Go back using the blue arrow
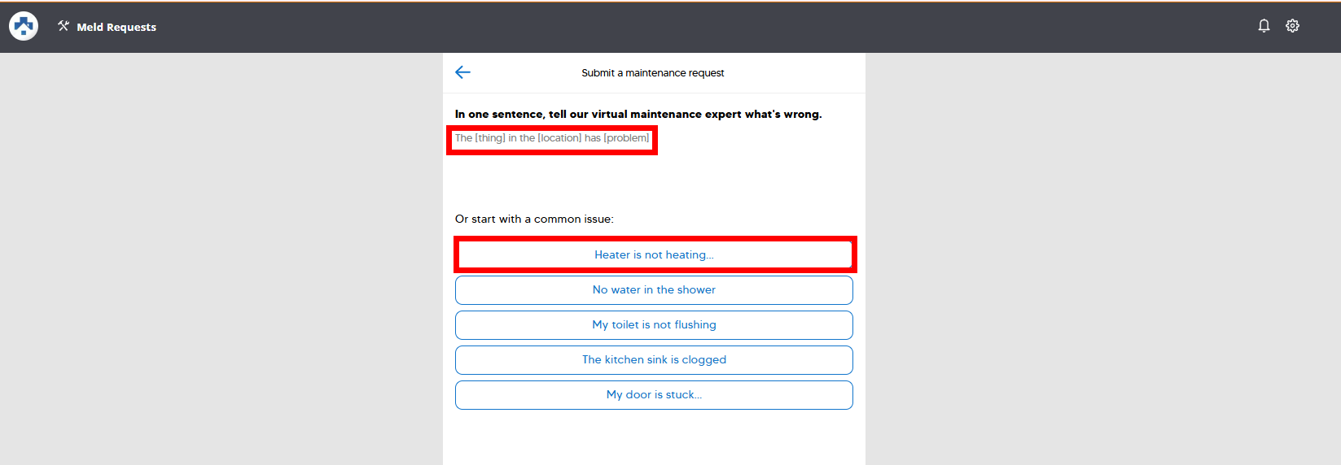The image size is (1341, 465). (462, 72)
